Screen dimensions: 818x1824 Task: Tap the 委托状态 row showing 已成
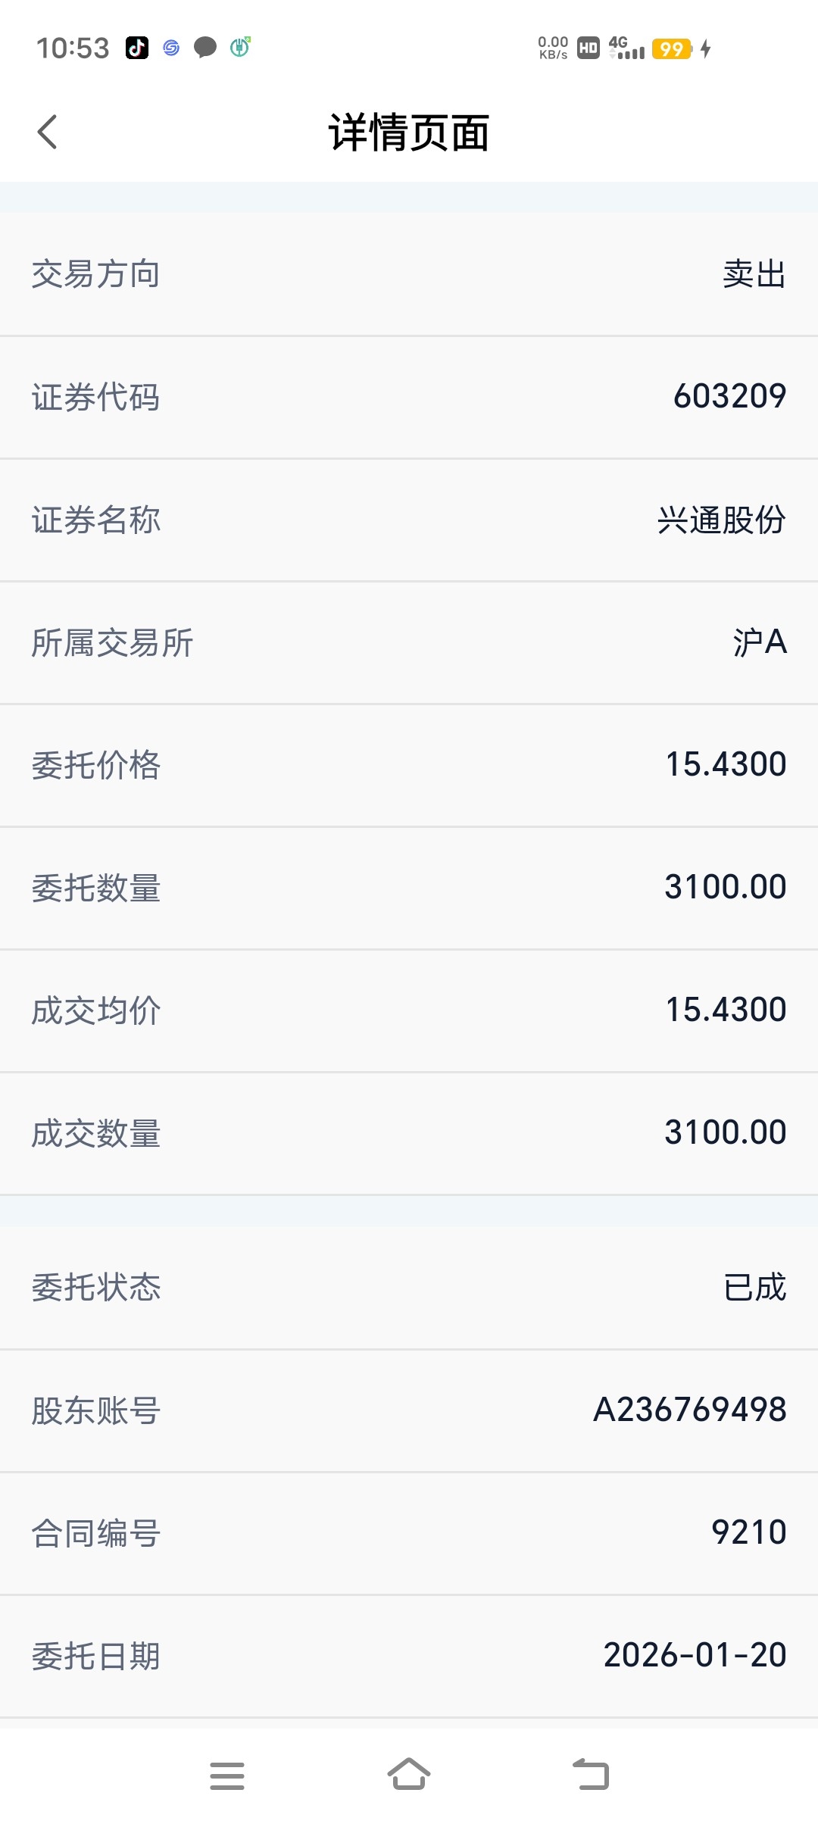pos(409,1288)
